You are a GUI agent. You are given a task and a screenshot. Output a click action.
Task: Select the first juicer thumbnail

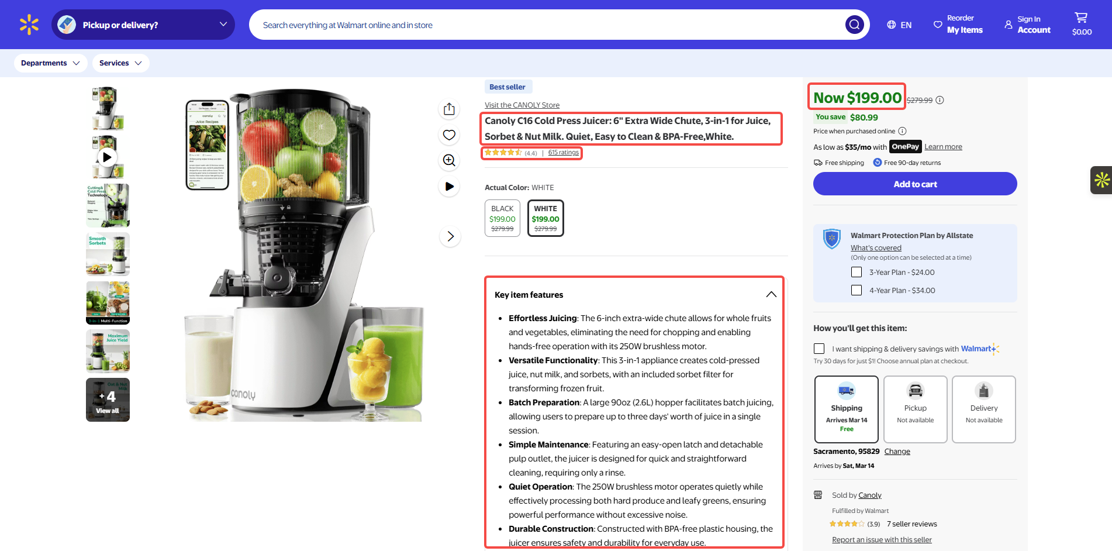point(108,109)
